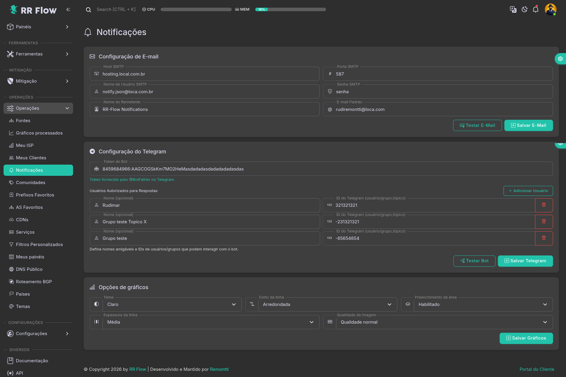Click Salvar Telegram button

(525, 261)
